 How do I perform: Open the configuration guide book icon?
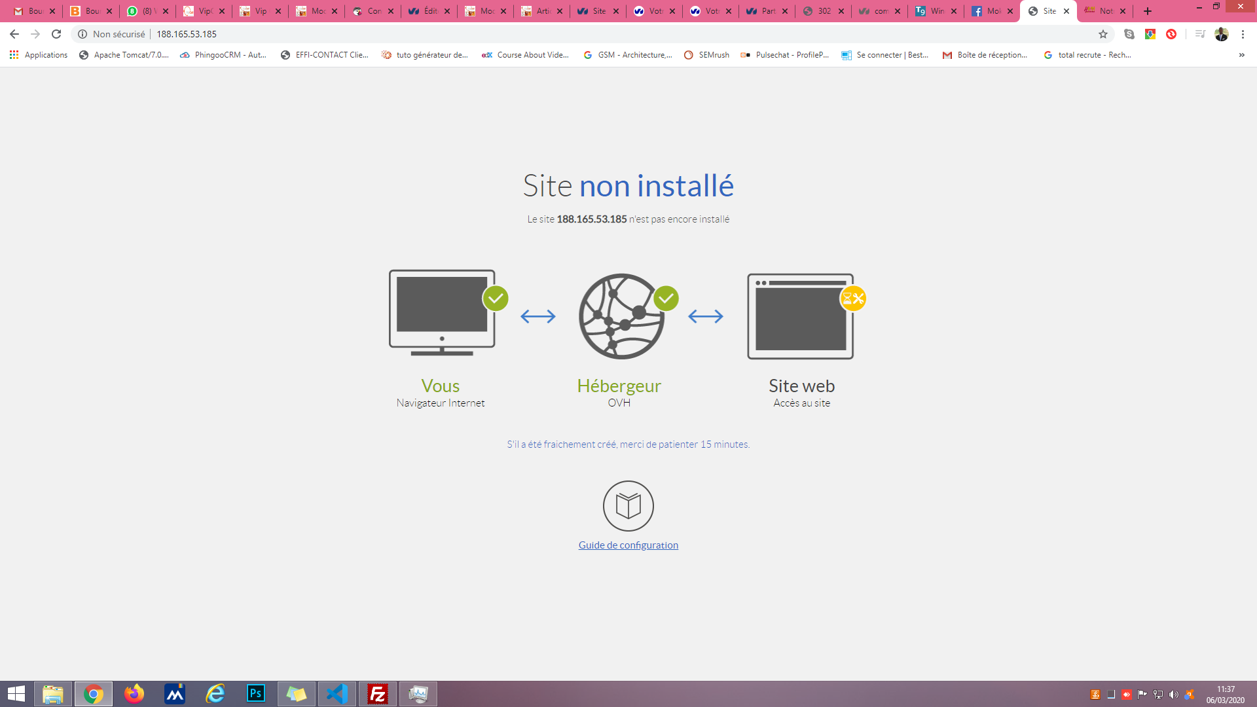click(628, 506)
